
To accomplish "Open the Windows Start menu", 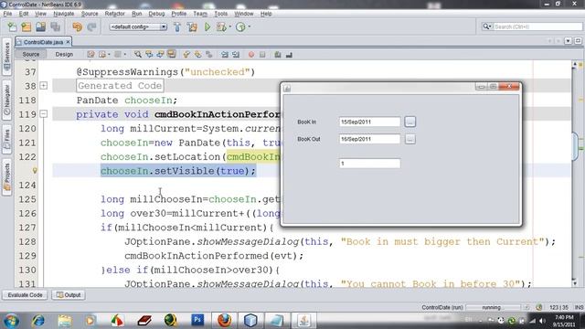I will coord(12,321).
